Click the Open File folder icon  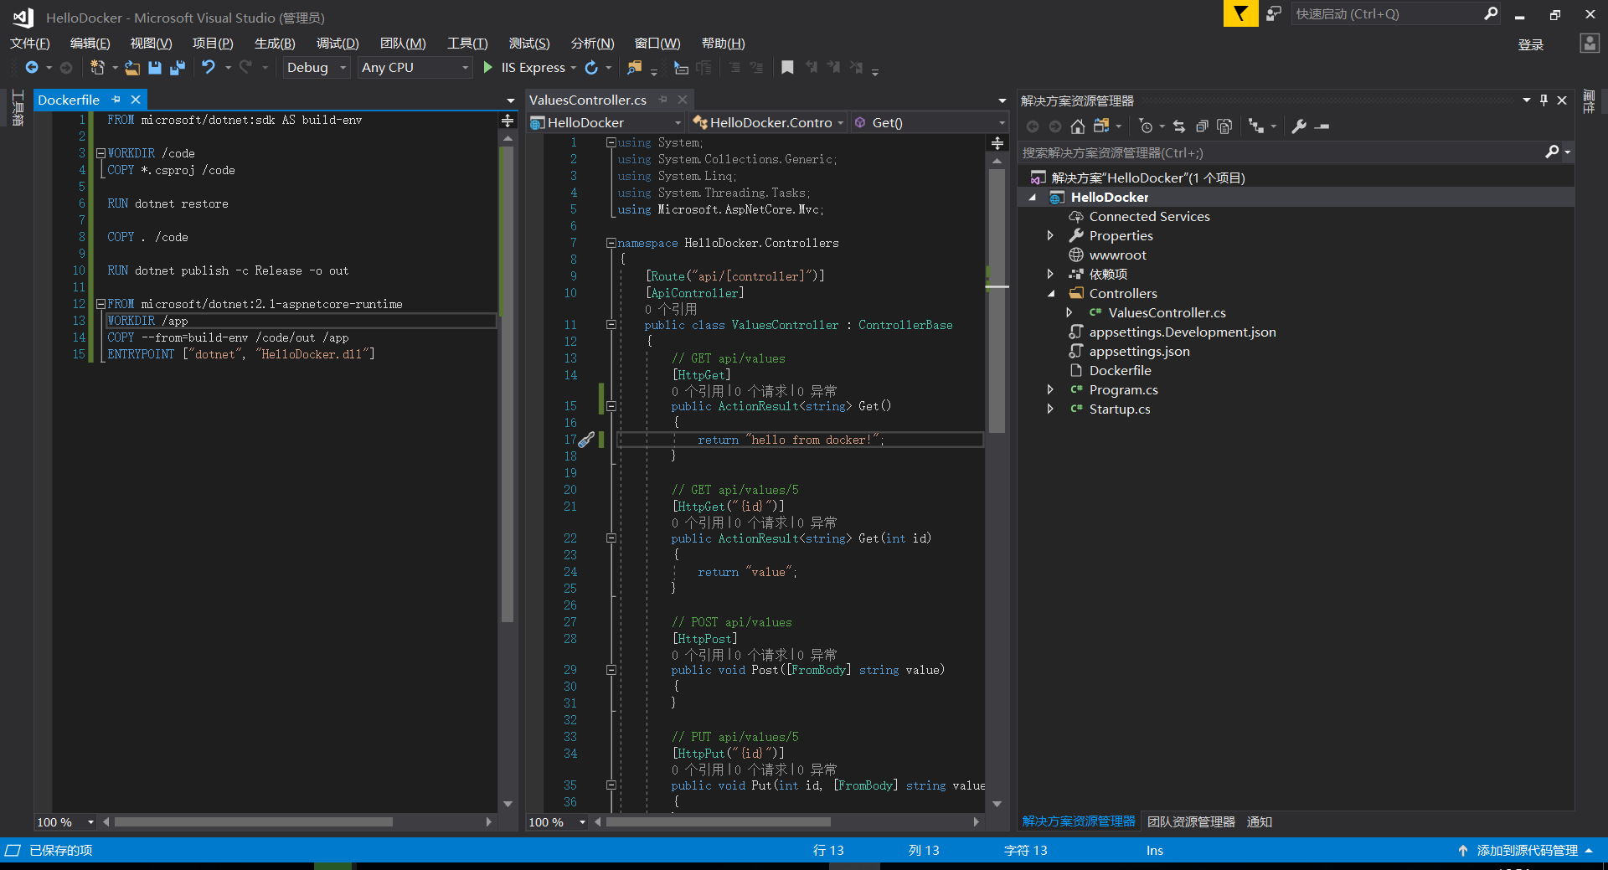pos(131,67)
